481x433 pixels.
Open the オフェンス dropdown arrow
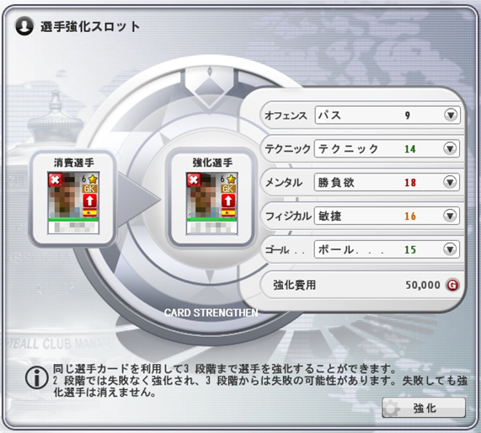[451, 115]
